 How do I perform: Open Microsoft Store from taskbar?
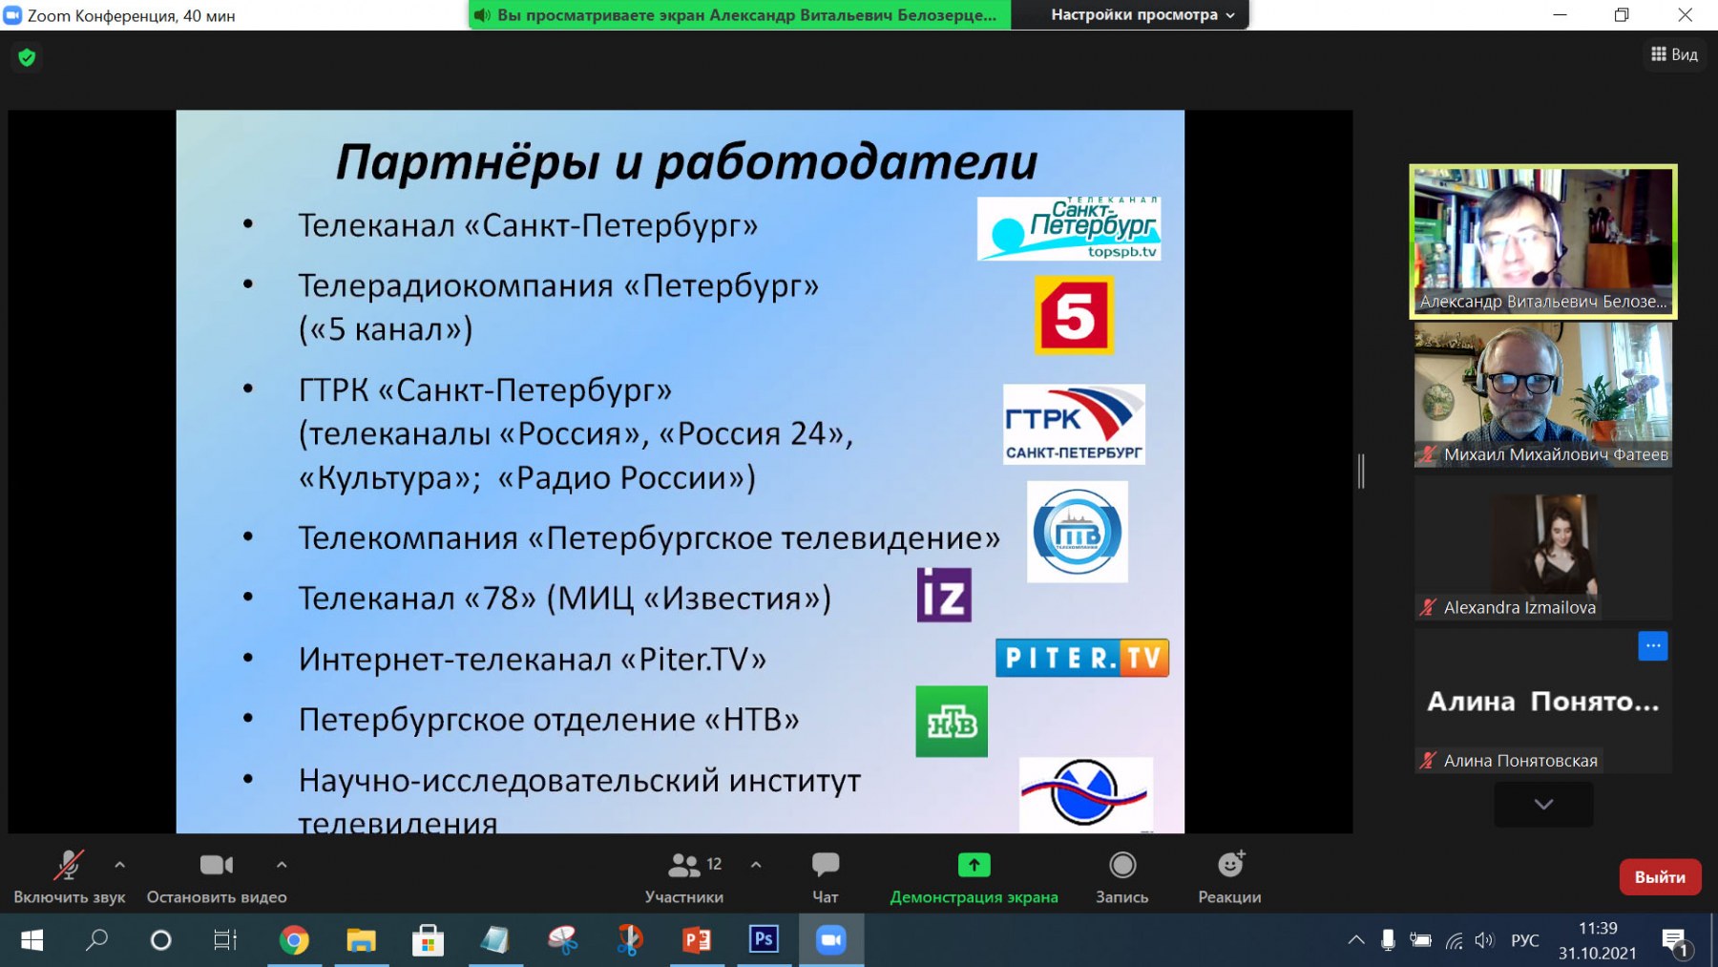coord(428,940)
